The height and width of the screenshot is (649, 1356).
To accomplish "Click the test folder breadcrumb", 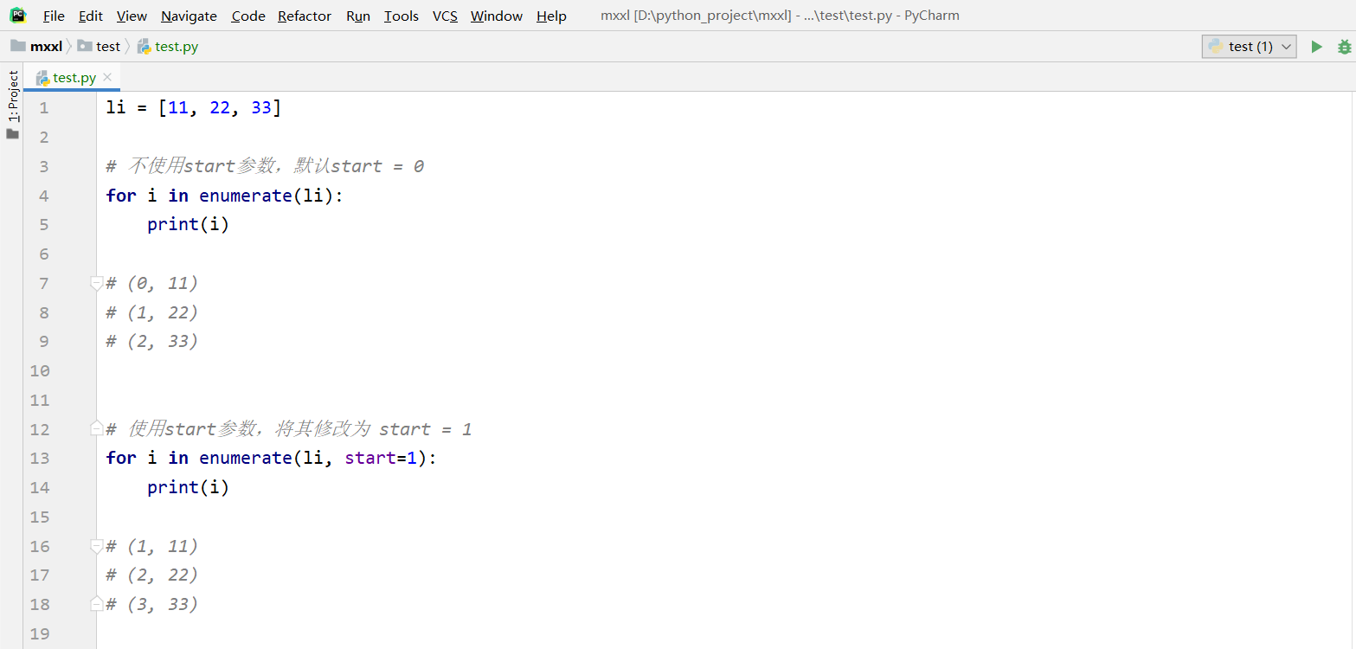I will [99, 46].
